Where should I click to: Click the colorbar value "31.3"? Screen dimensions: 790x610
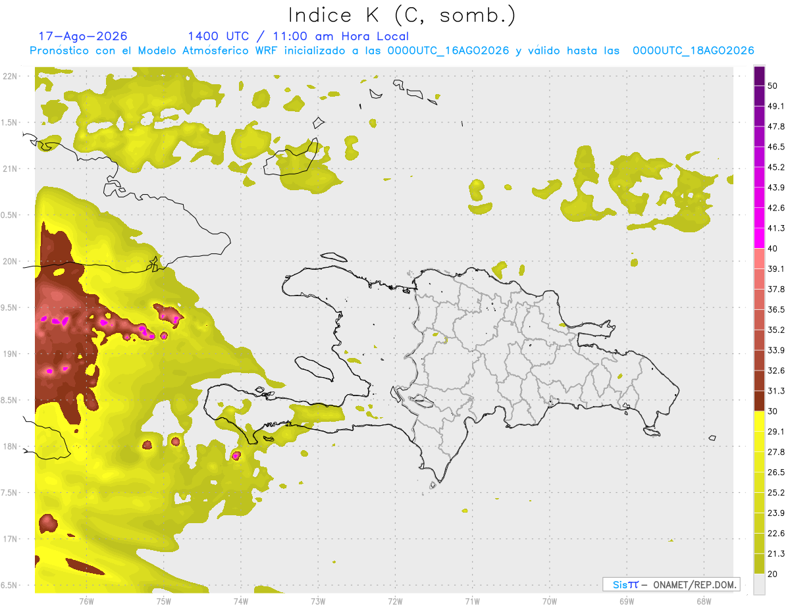click(x=776, y=391)
